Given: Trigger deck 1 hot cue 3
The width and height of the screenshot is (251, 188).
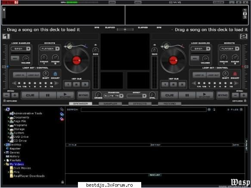Looking at the screenshot, I should point(85,84).
